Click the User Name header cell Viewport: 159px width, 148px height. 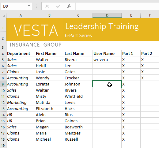(107, 53)
